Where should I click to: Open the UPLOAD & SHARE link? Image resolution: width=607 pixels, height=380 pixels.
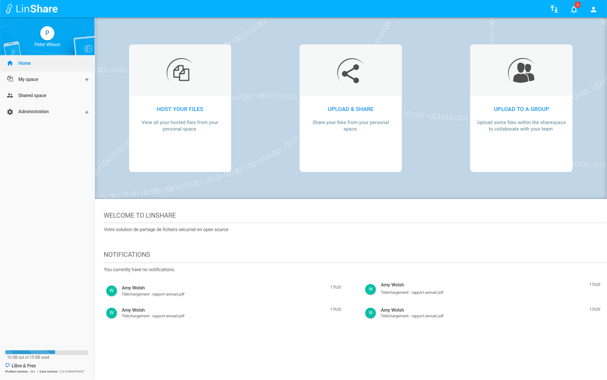coord(351,109)
